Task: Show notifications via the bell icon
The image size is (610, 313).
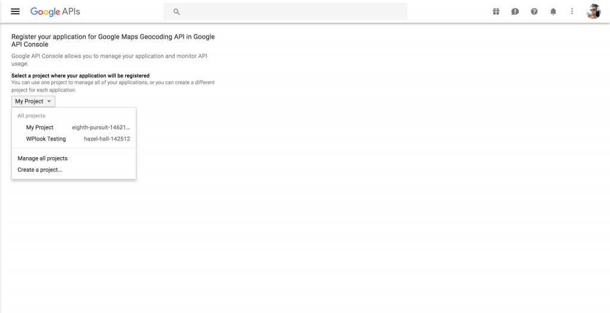Action: coord(553,11)
